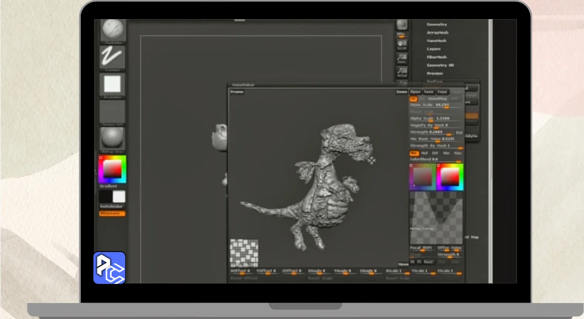
Task: Adjust the Mix Basic Noise slider
Action: coord(436,139)
